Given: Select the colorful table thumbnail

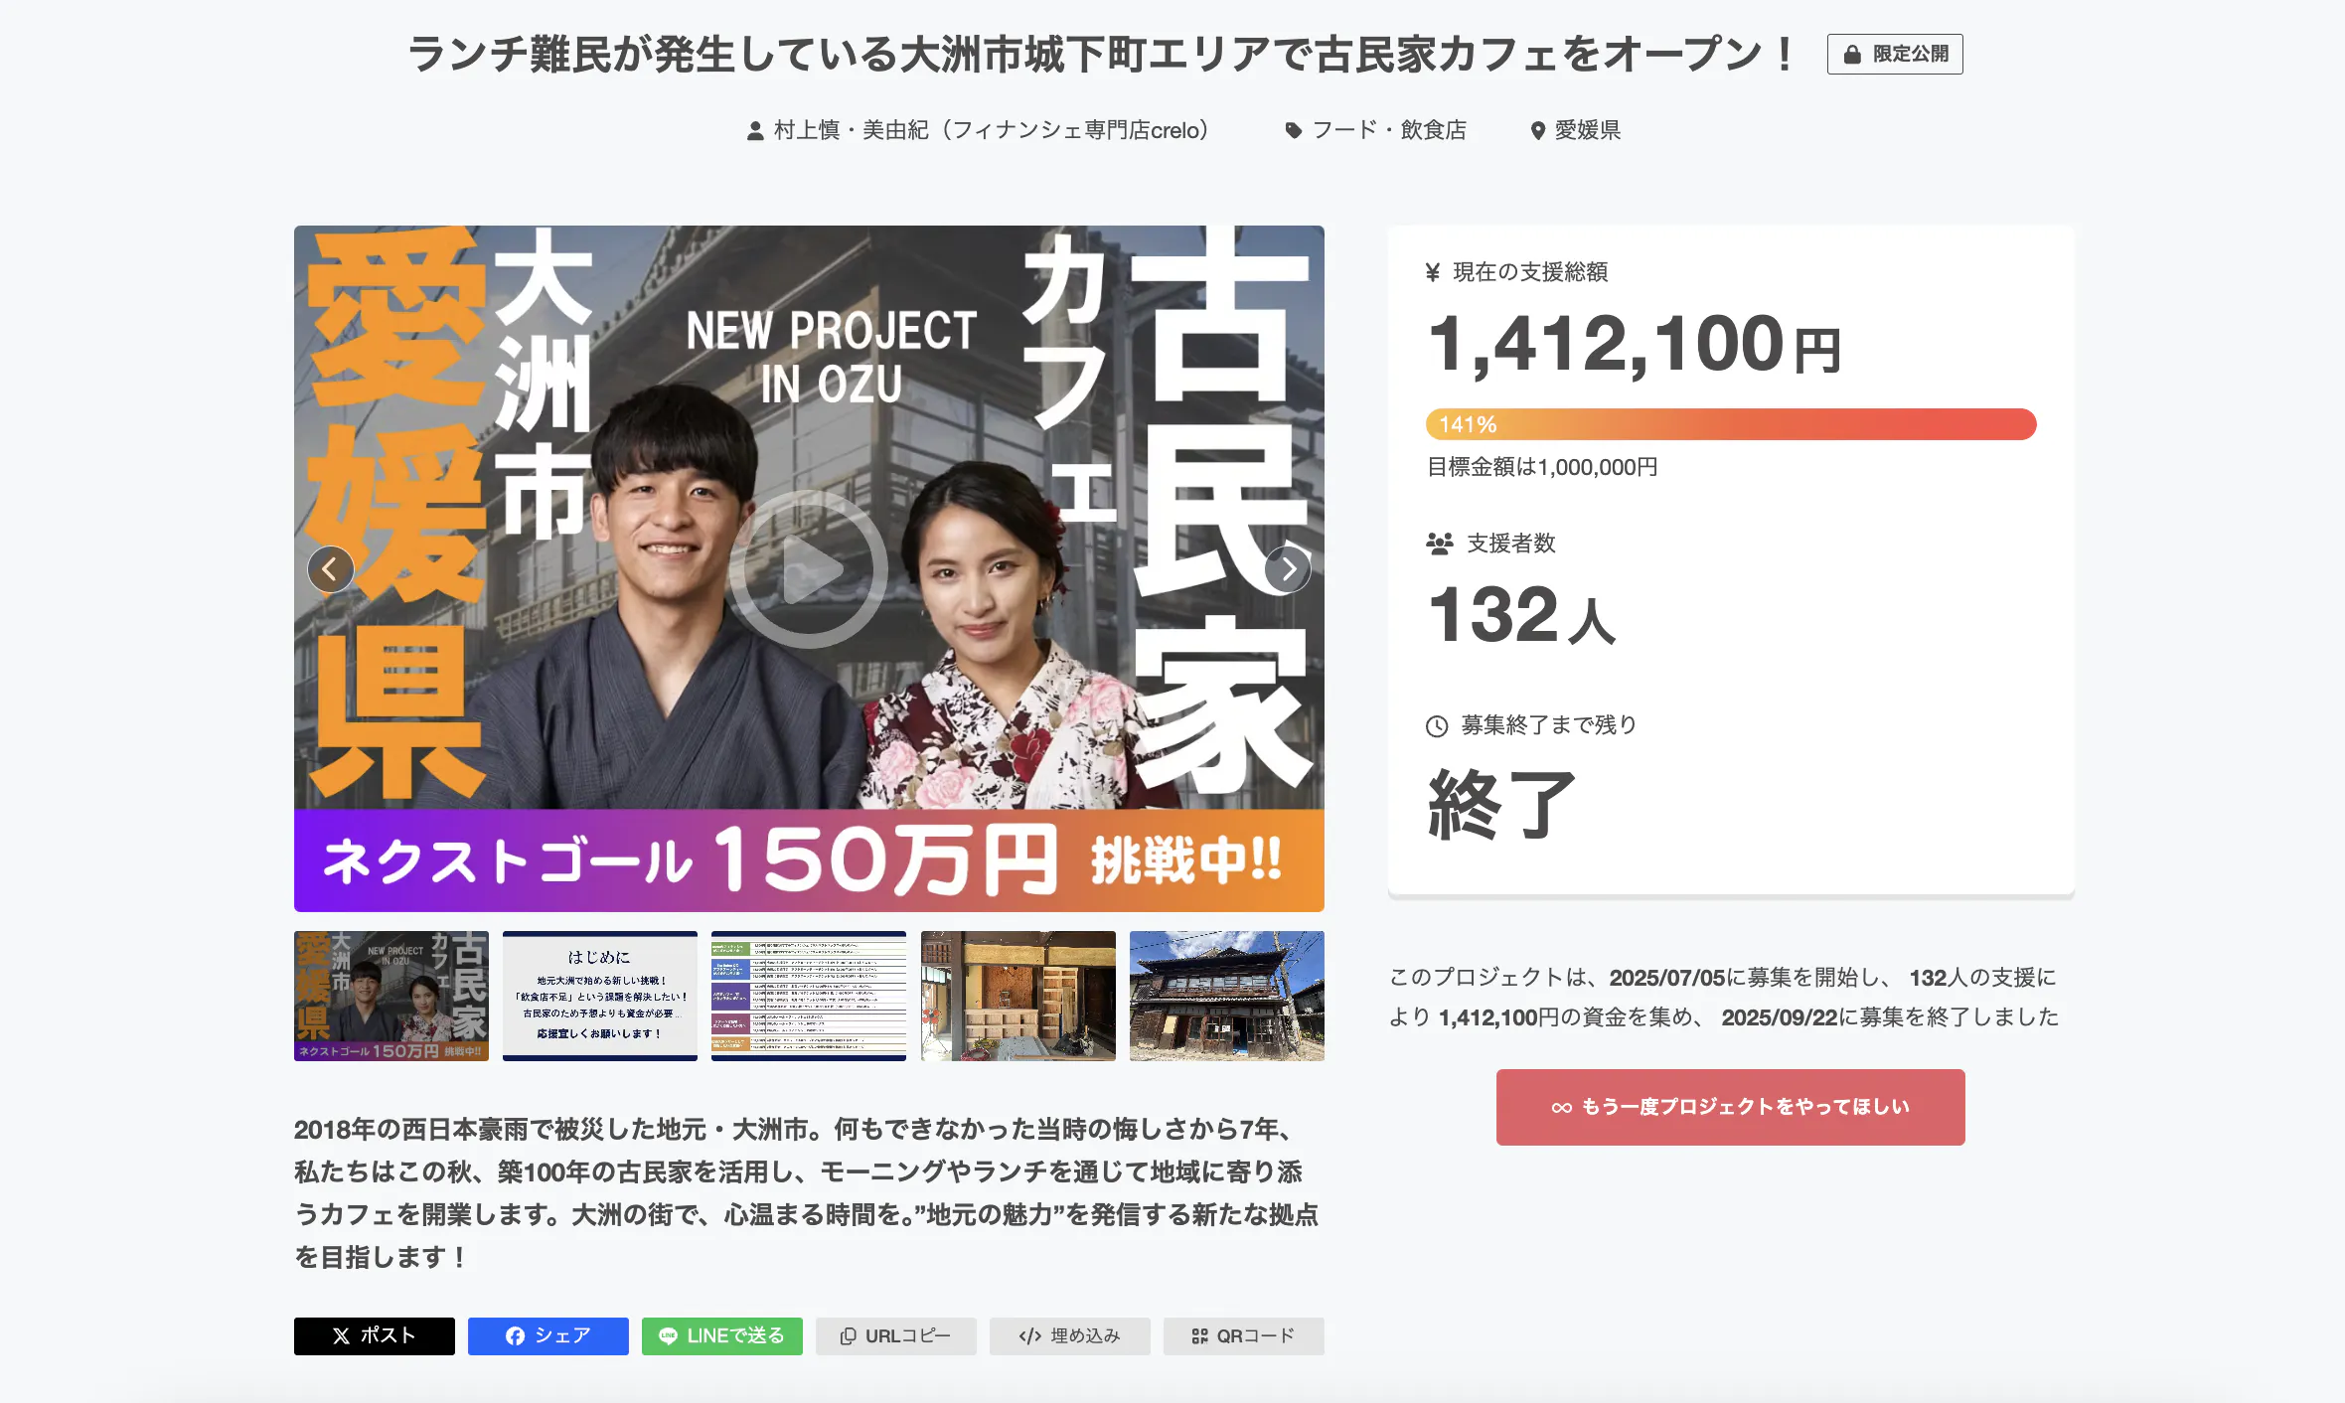Looking at the screenshot, I should (809, 996).
